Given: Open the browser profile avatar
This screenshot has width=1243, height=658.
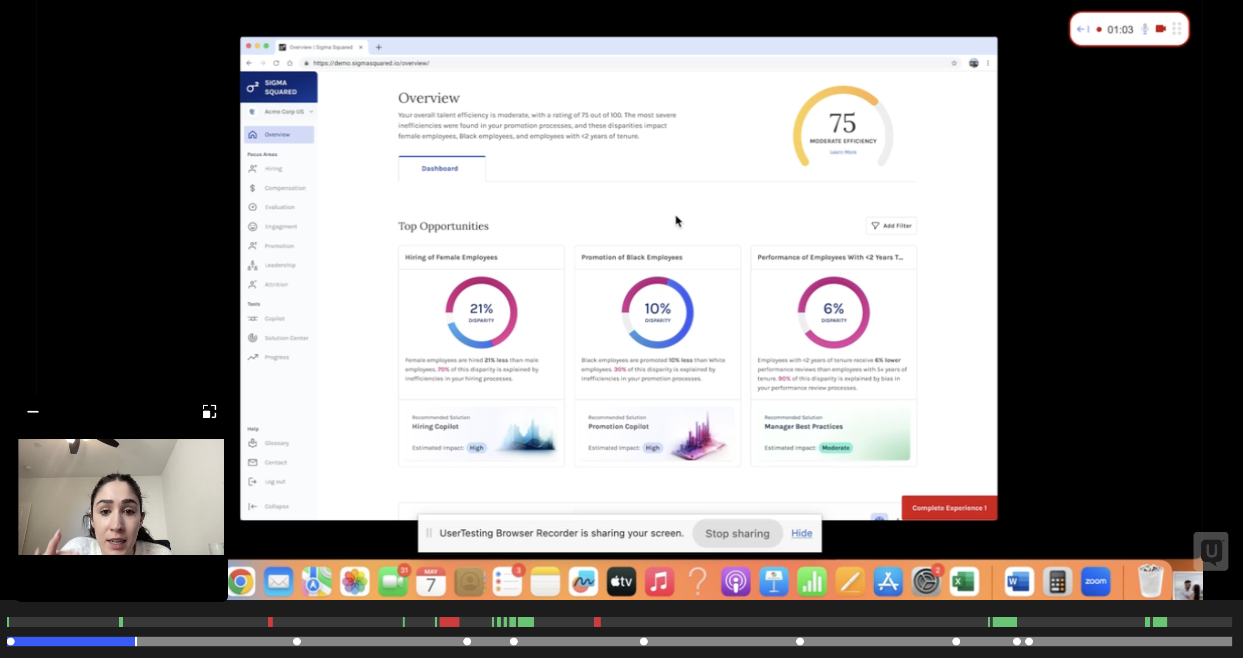Looking at the screenshot, I should coord(973,63).
